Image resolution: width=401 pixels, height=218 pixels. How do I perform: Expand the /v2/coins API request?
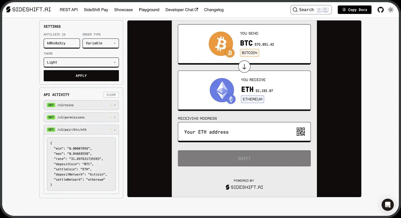(81, 105)
